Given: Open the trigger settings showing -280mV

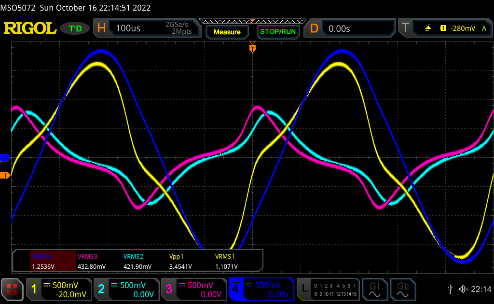Looking at the screenshot, I should [444, 28].
